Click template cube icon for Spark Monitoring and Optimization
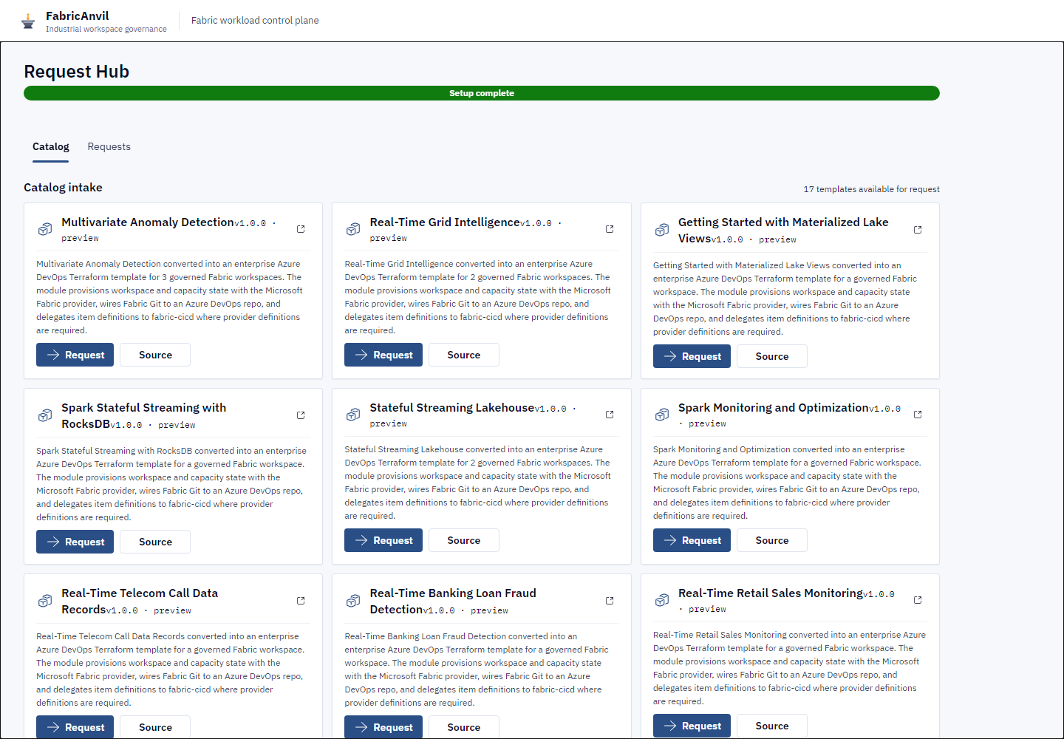1064x739 pixels. [662, 415]
